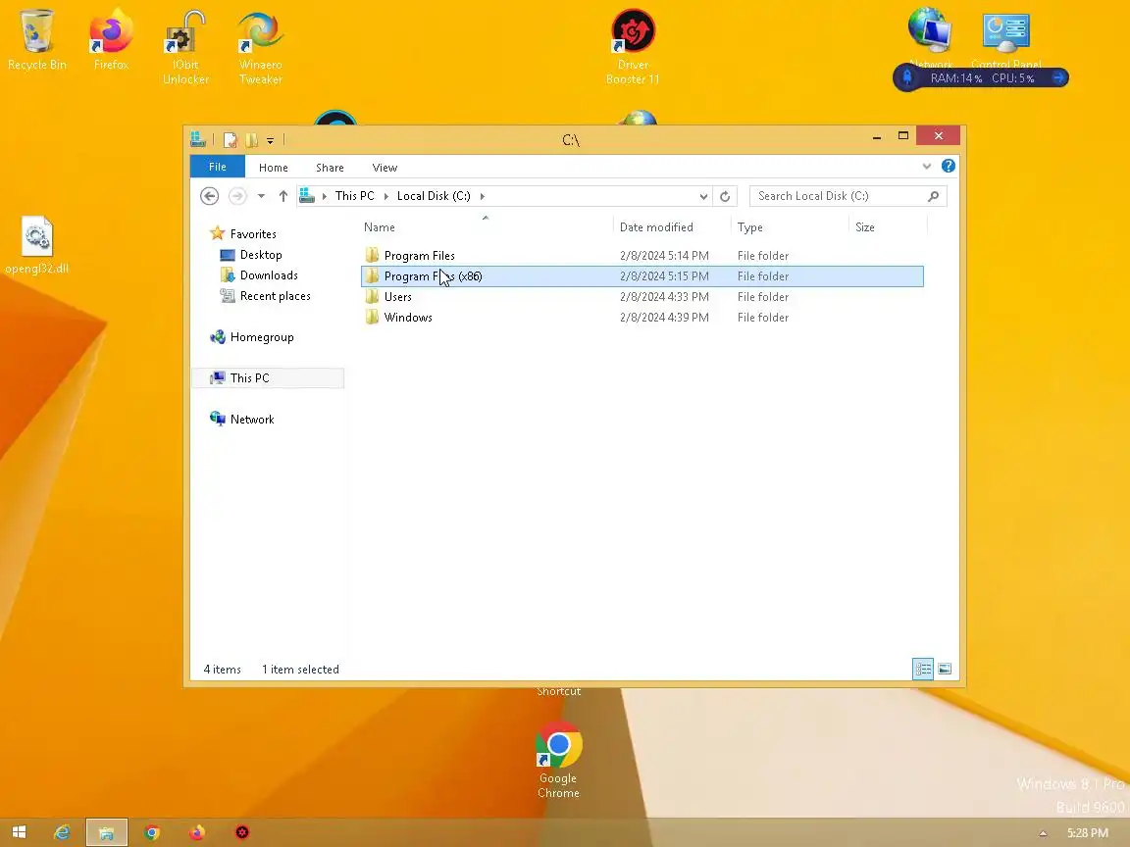The width and height of the screenshot is (1130, 847).
Task: Click Favorites in navigation pane
Action: point(253,234)
